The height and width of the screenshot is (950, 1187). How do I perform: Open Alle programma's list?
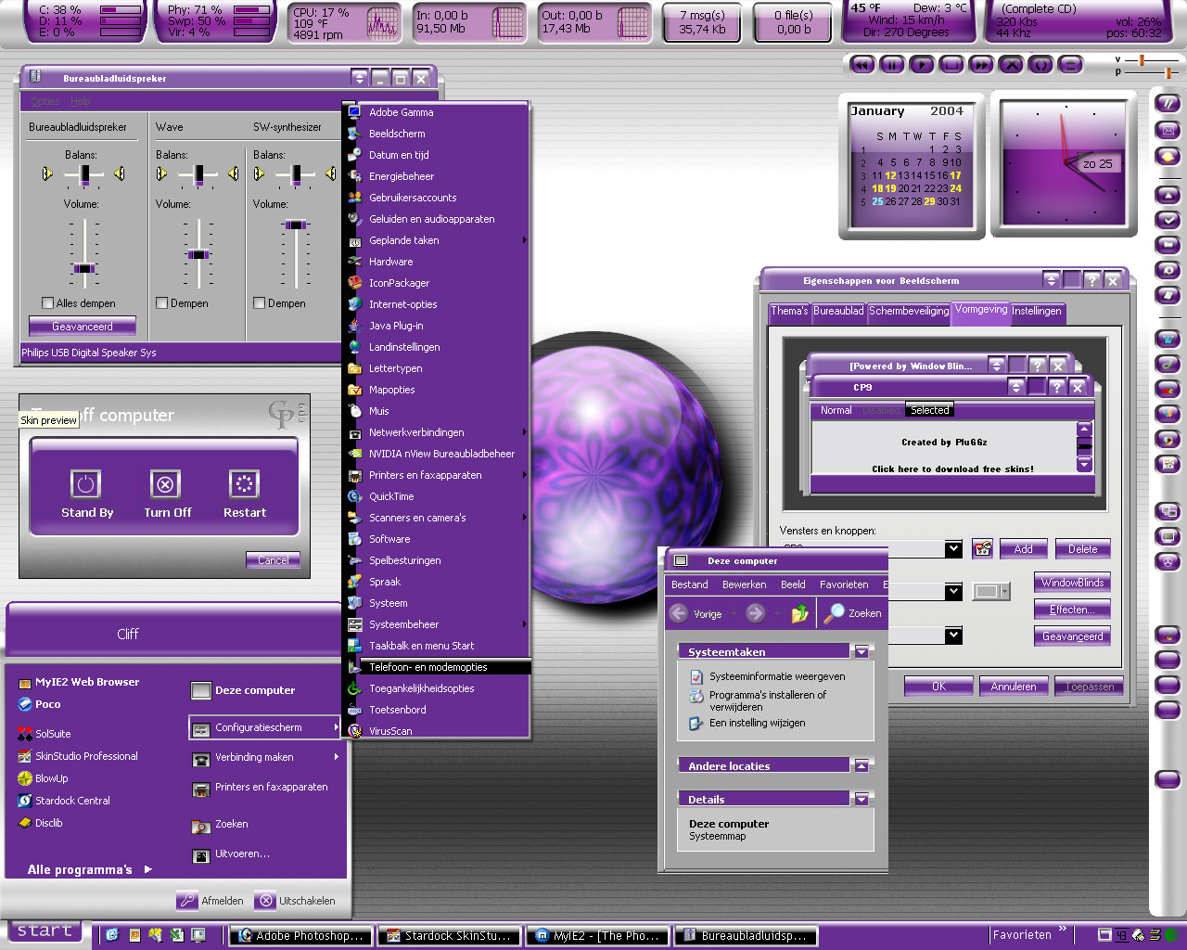pos(88,870)
